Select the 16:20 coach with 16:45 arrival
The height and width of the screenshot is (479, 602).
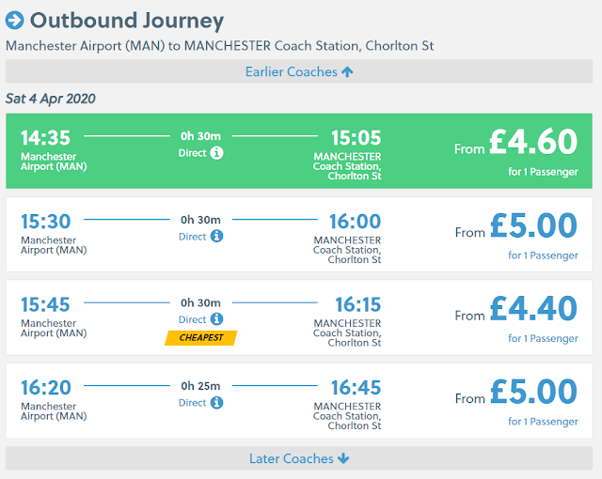click(299, 401)
